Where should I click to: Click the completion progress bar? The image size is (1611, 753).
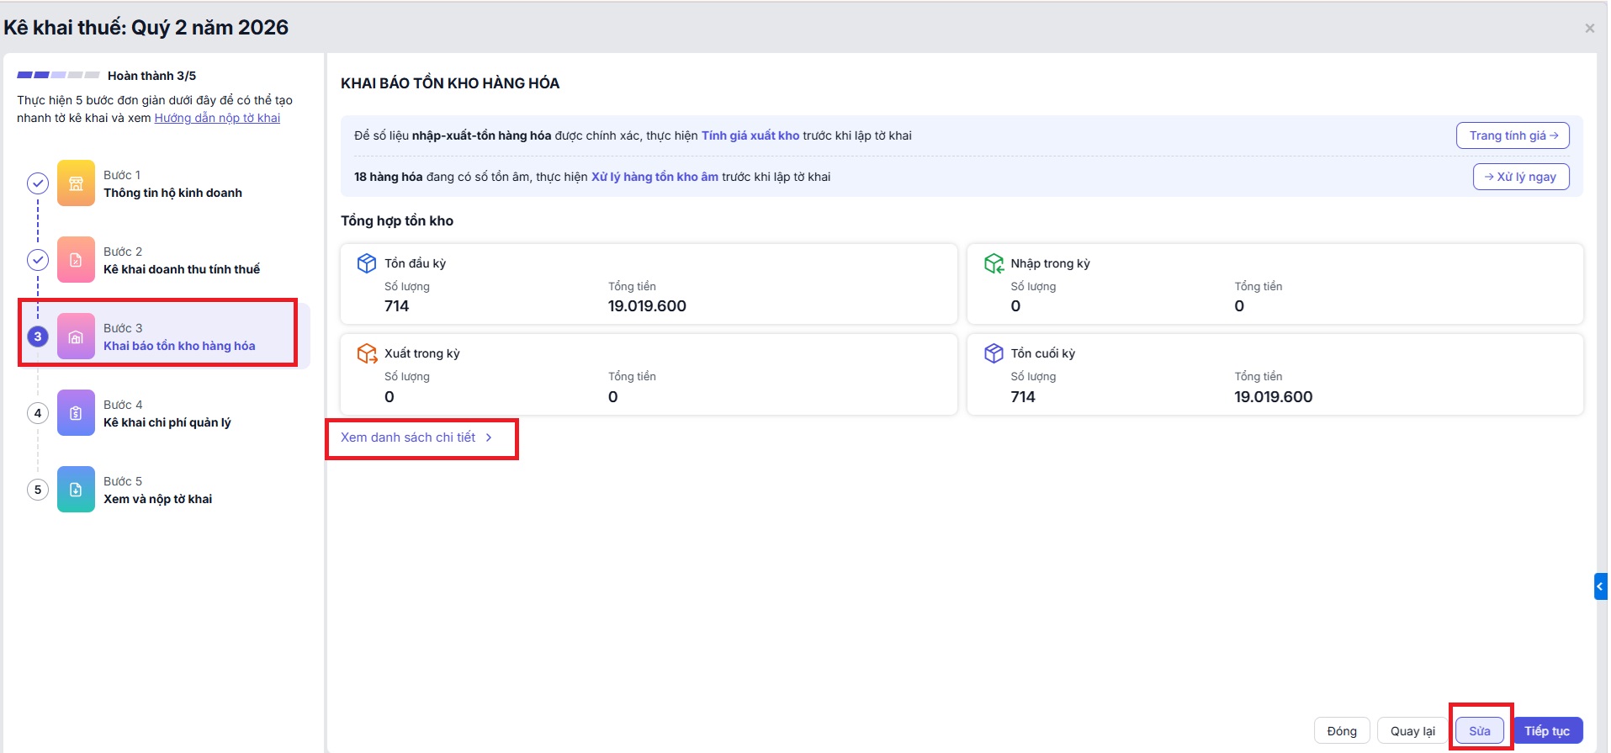point(58,76)
